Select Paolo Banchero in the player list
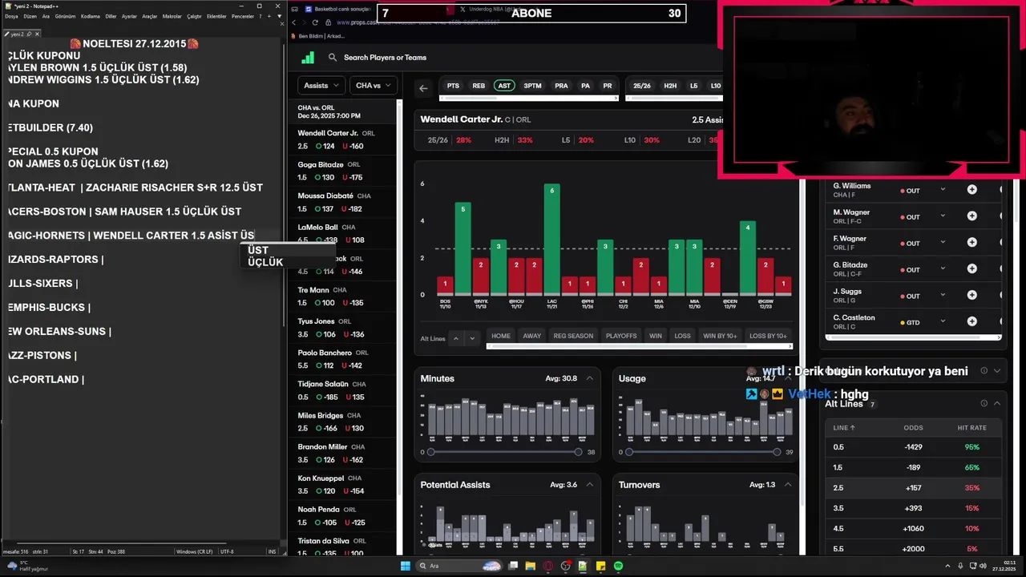The width and height of the screenshot is (1026, 577). click(x=343, y=359)
